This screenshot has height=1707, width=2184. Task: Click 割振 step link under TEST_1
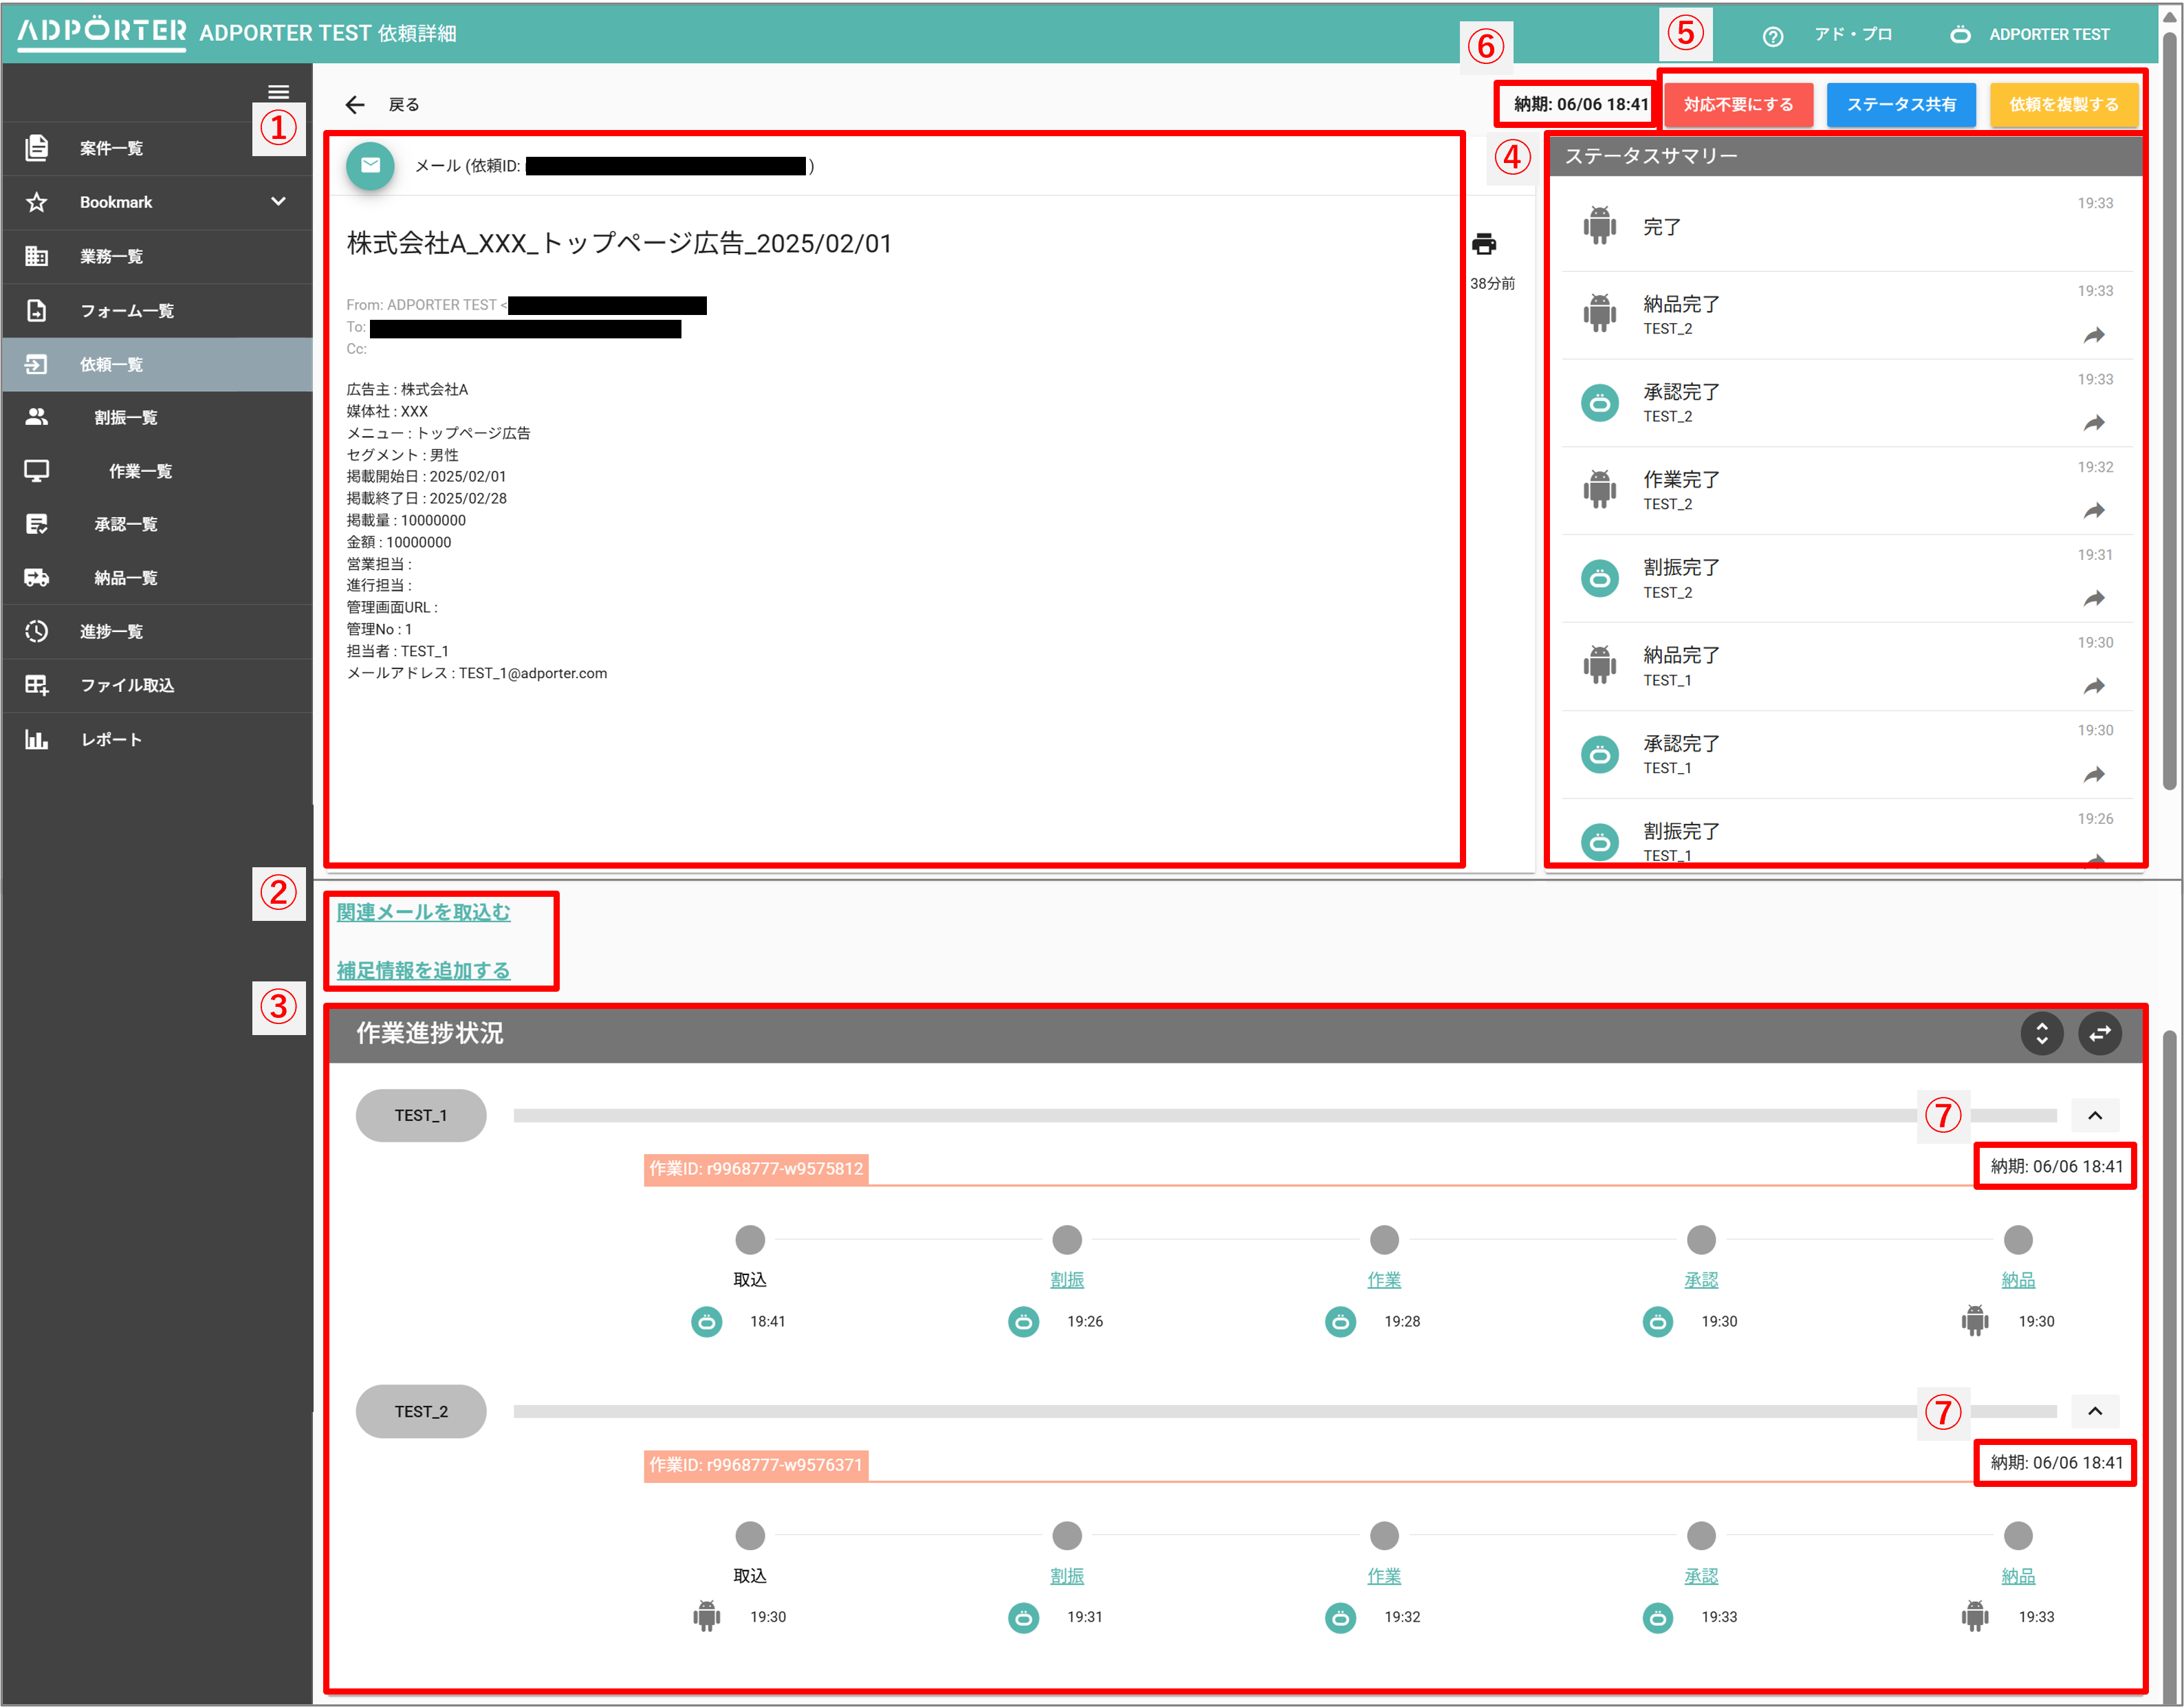click(1067, 1280)
